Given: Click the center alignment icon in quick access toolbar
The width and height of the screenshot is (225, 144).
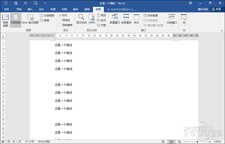Looking at the screenshot, I should (x=25, y=3).
